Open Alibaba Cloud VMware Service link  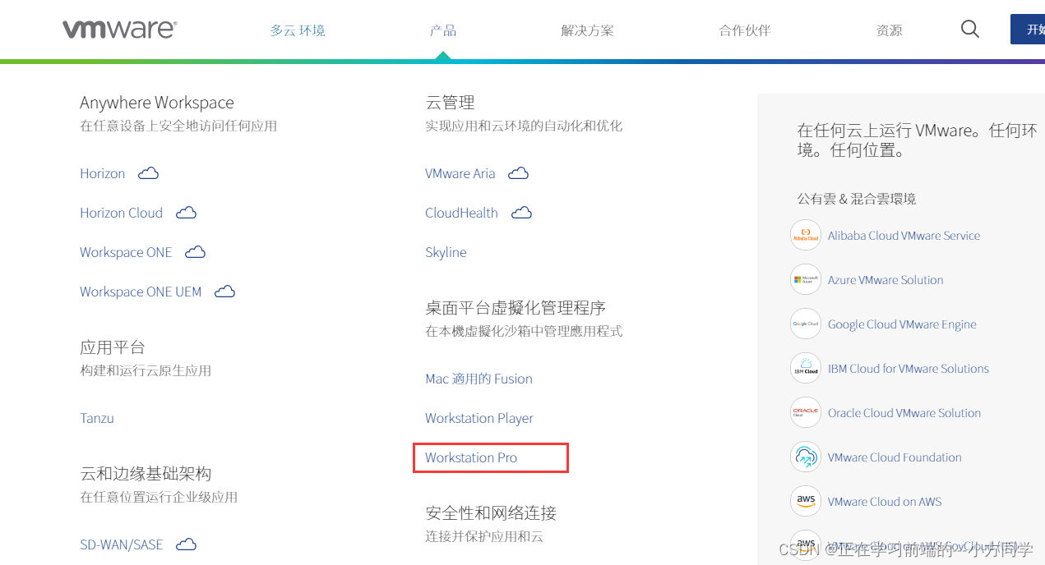(x=904, y=235)
